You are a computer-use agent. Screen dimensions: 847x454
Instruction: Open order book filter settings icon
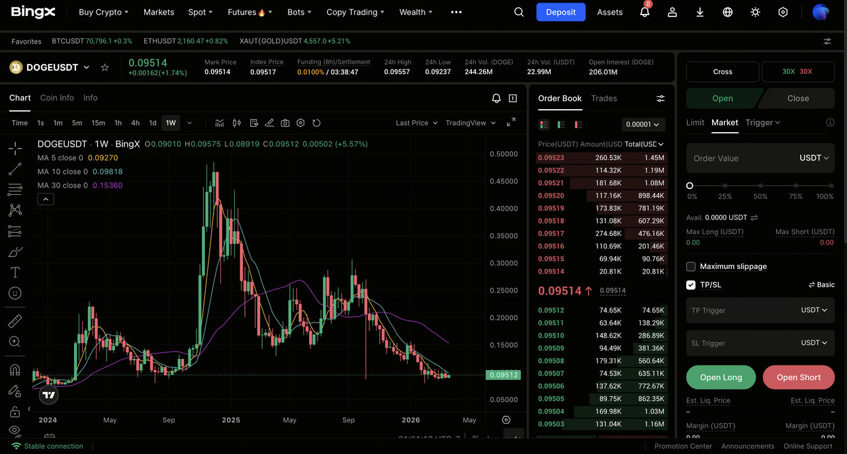tap(660, 98)
